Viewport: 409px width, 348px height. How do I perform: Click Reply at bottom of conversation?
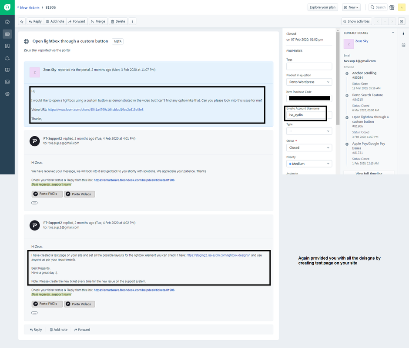coord(36,330)
